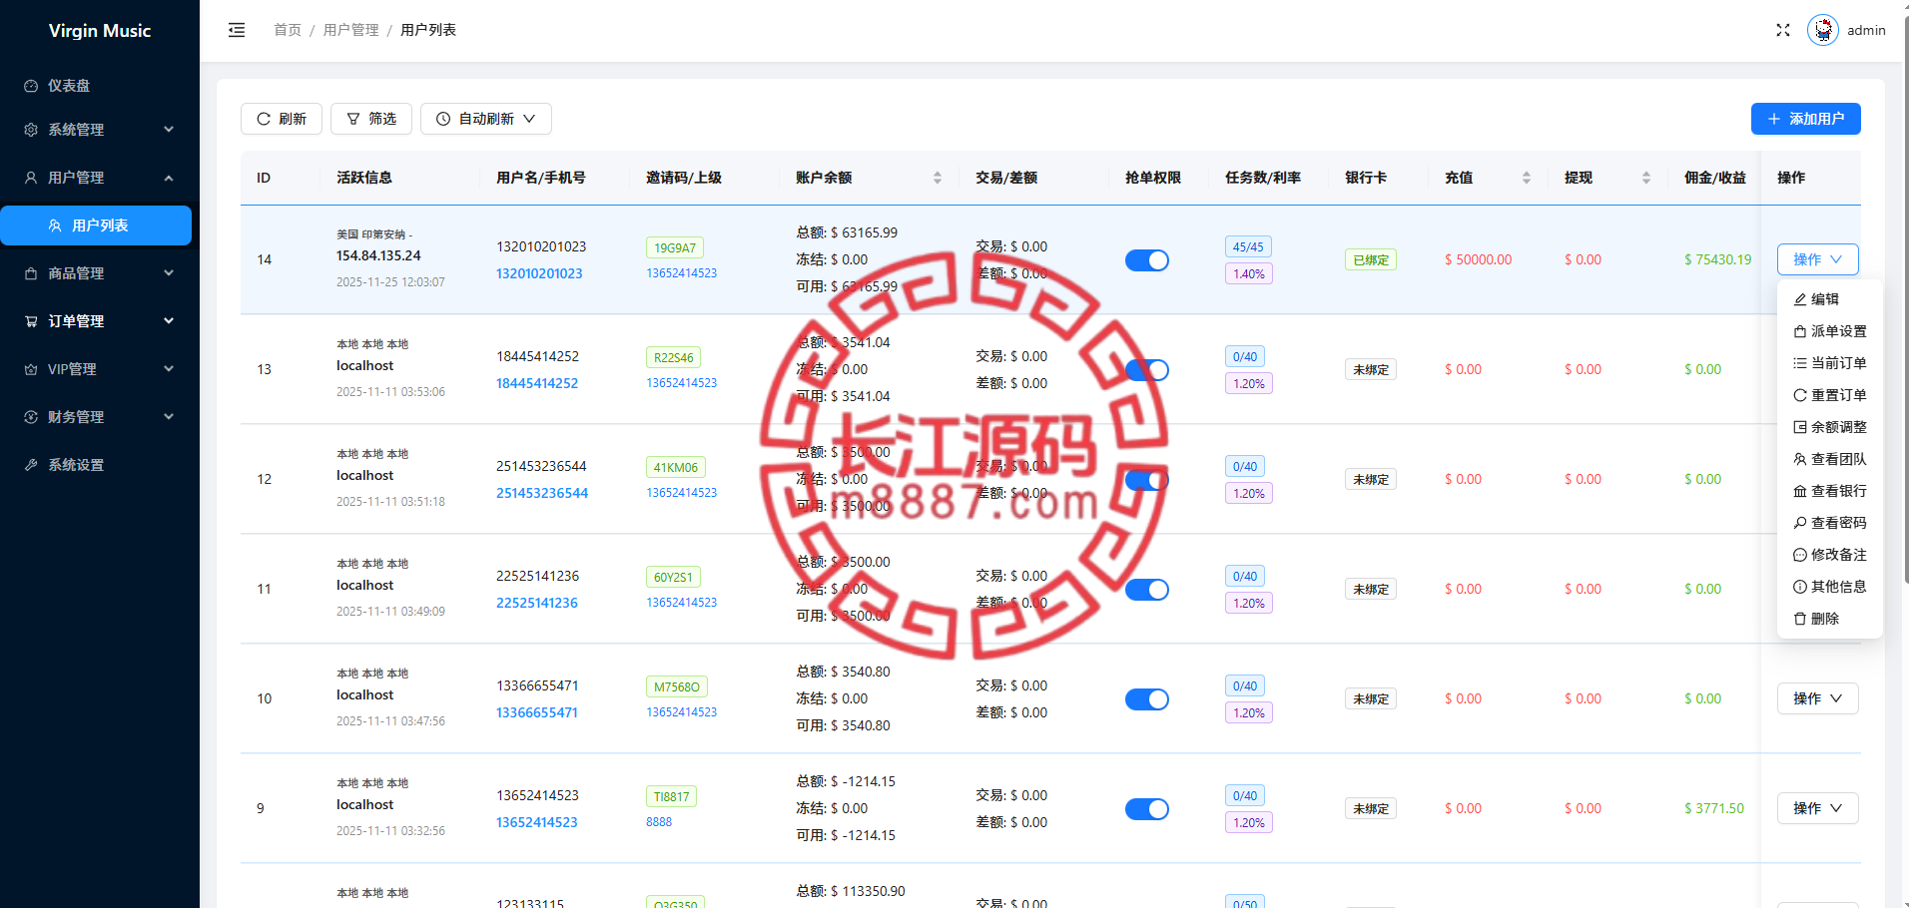This screenshot has width=1909, height=908.
Task: Toggle 抢单权限 switch for user 22525141236
Action: [x=1147, y=590]
